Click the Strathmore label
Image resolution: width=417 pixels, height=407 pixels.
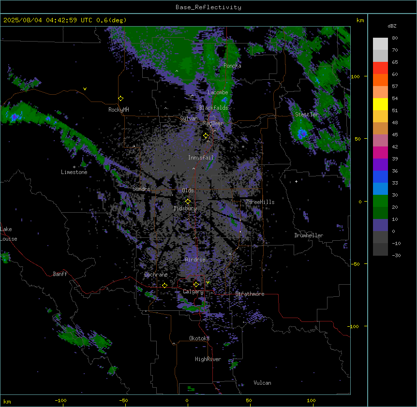(250, 294)
